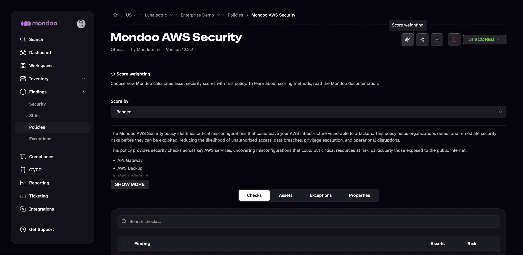Image resolution: width=523 pixels, height=255 pixels.
Task: Click the download policy icon button
Action: (437, 39)
